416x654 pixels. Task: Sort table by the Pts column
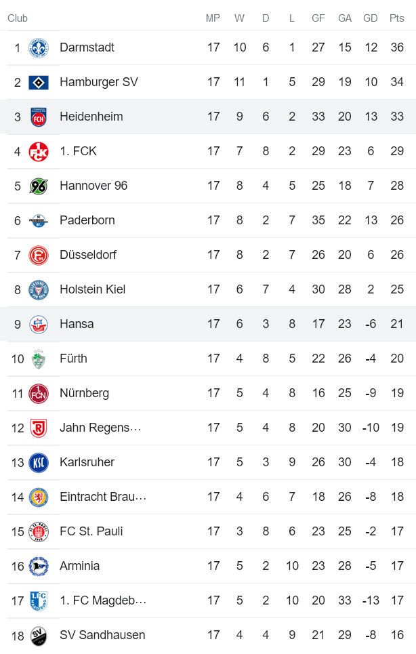pos(396,18)
